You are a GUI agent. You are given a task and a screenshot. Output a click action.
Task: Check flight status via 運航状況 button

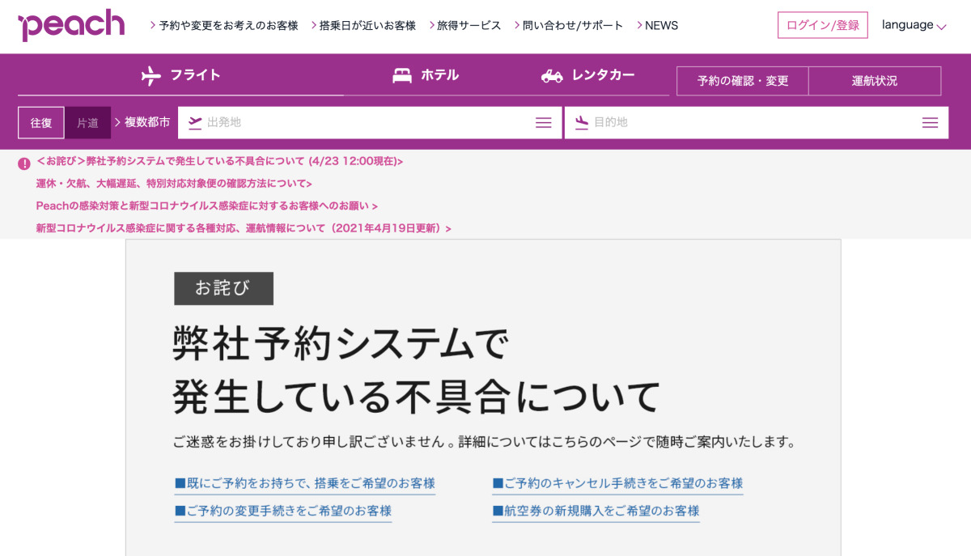tap(875, 81)
